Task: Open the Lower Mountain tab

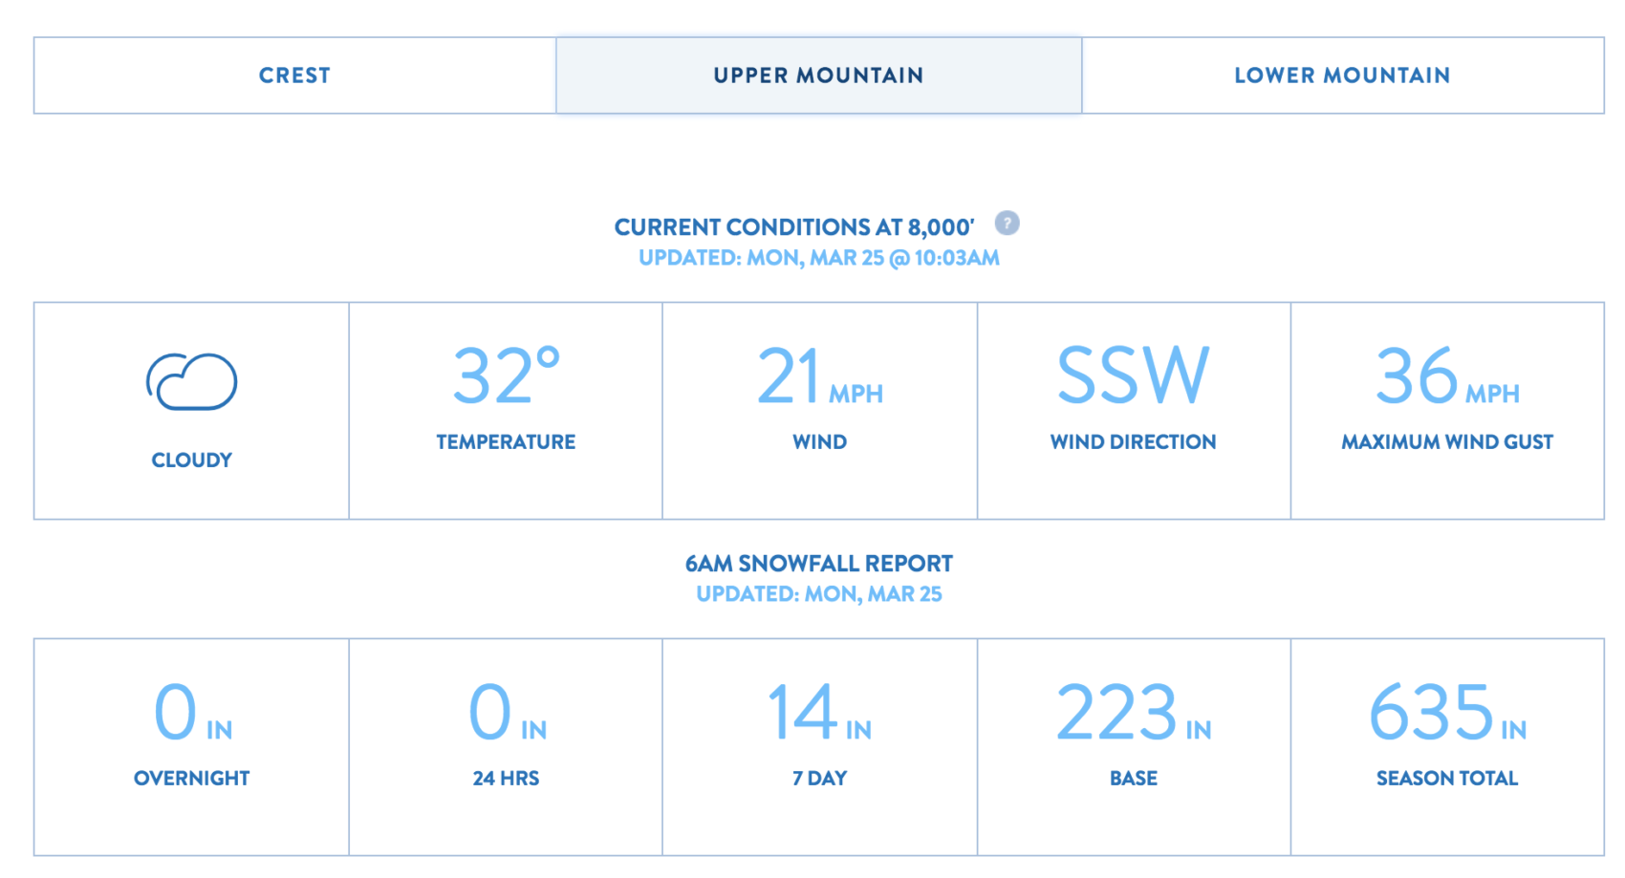Action: 1343,75
